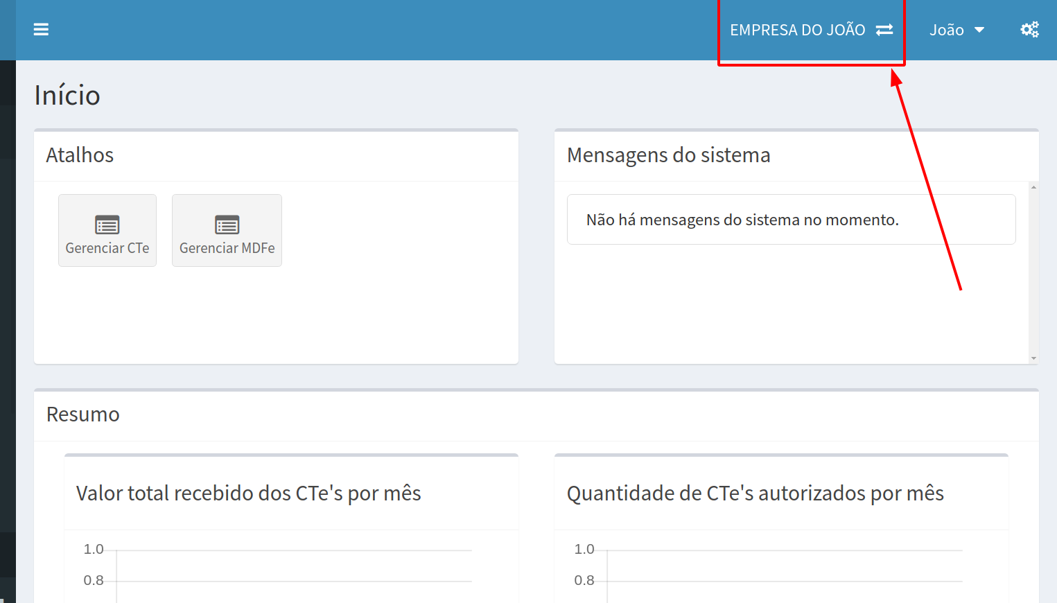
Task: Click down arrow of messages panel scrollbar
Action: [x=1033, y=358]
